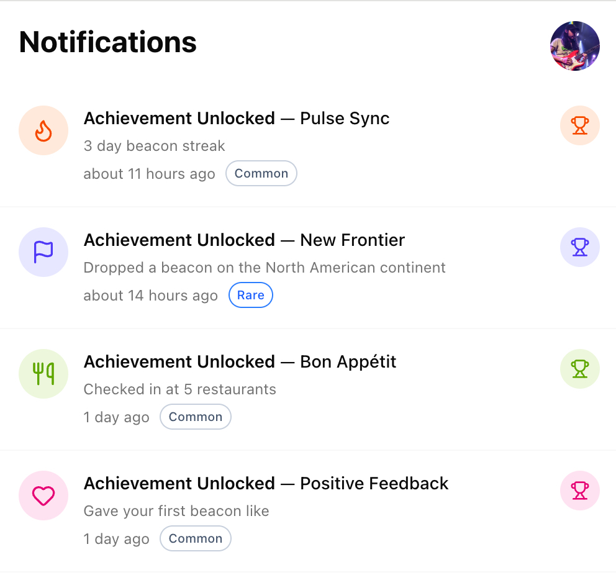Viewport: 616px width, 575px height.
Task: Click the green trophy for Bon Appétit
Action: [x=579, y=369]
